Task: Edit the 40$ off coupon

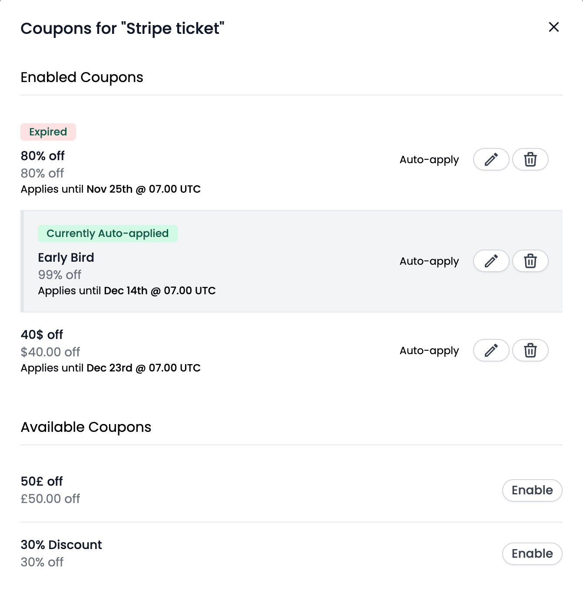Action: pyautogui.click(x=491, y=350)
